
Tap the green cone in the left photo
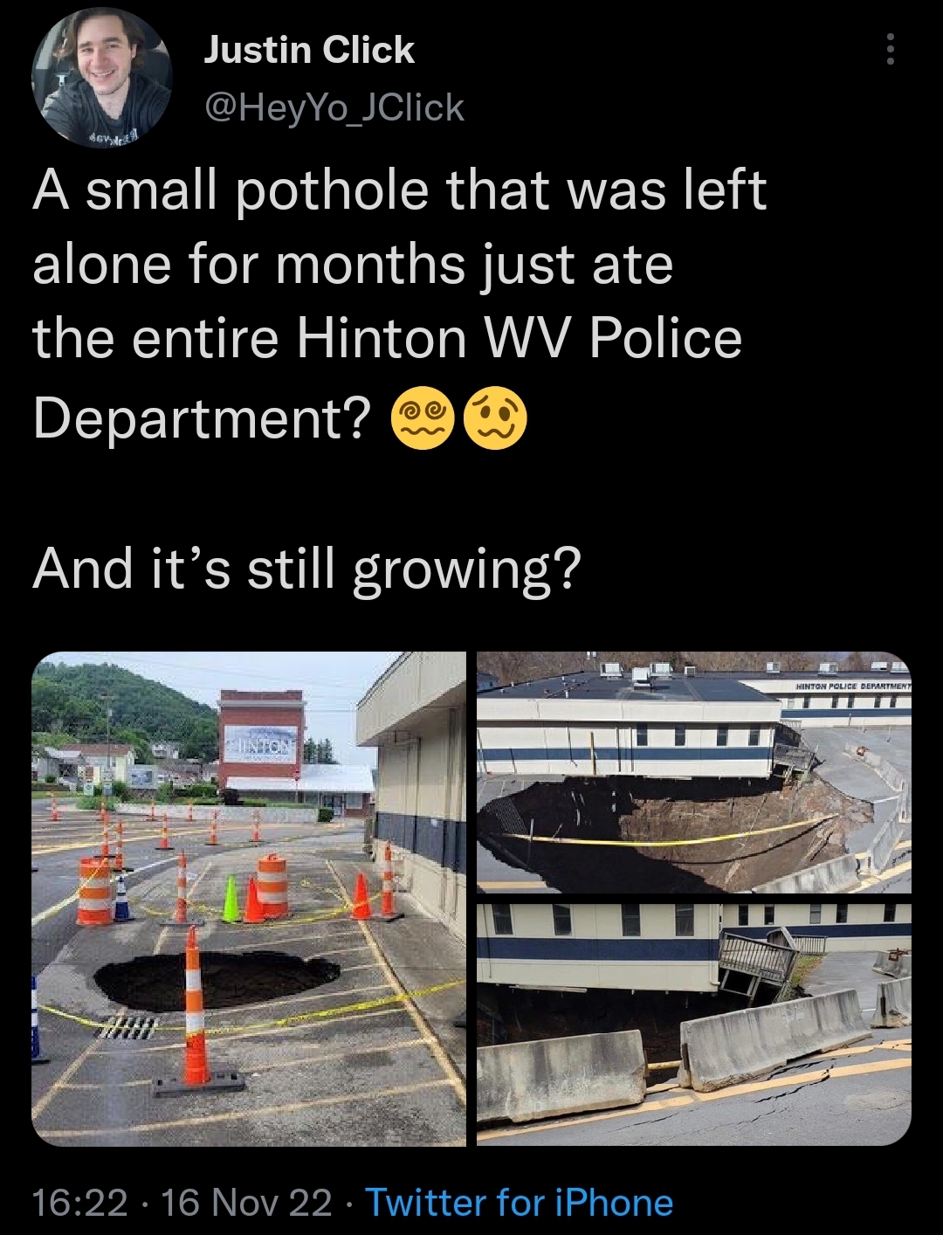coord(231,899)
